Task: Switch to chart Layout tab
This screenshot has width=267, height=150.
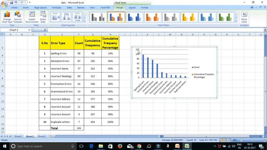Action: pyautogui.click(x=132, y=7)
